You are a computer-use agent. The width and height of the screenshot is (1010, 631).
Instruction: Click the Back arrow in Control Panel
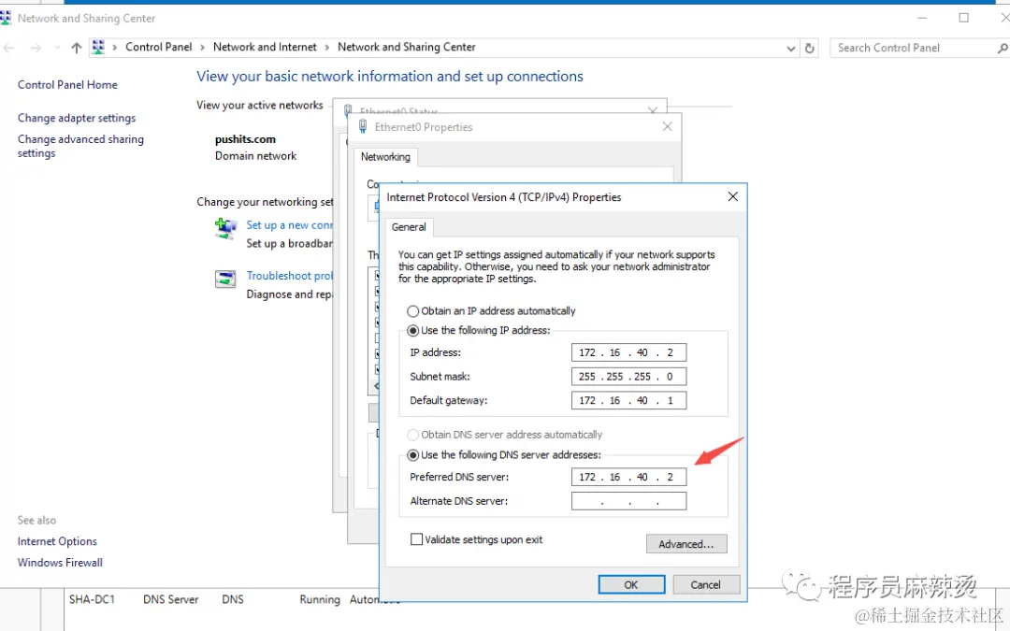pyautogui.click(x=9, y=48)
